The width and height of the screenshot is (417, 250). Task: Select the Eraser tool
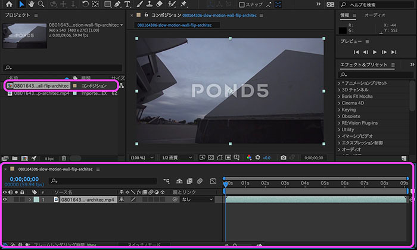pos(159,4)
